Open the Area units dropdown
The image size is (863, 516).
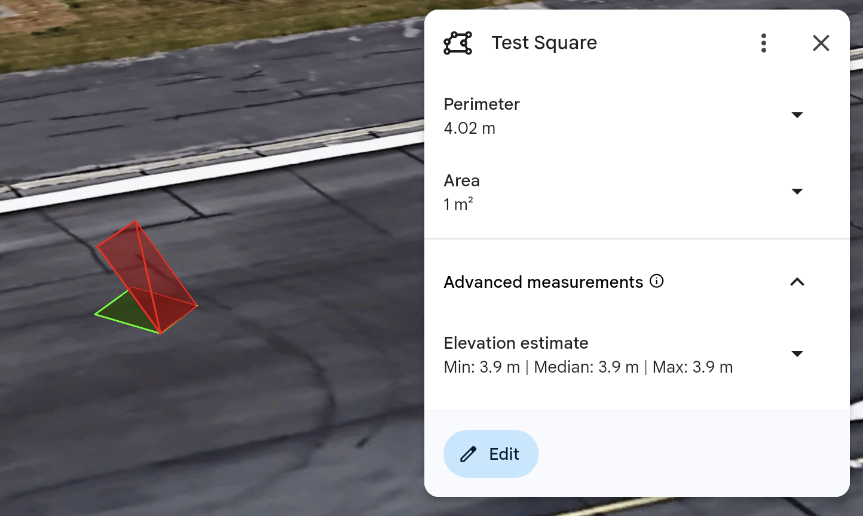(x=797, y=192)
